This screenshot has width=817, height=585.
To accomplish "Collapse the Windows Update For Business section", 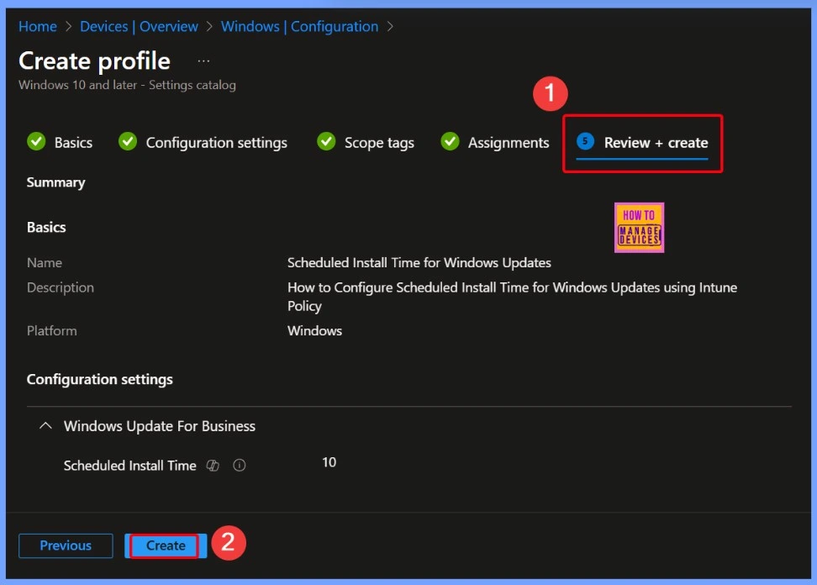I will tap(46, 425).
